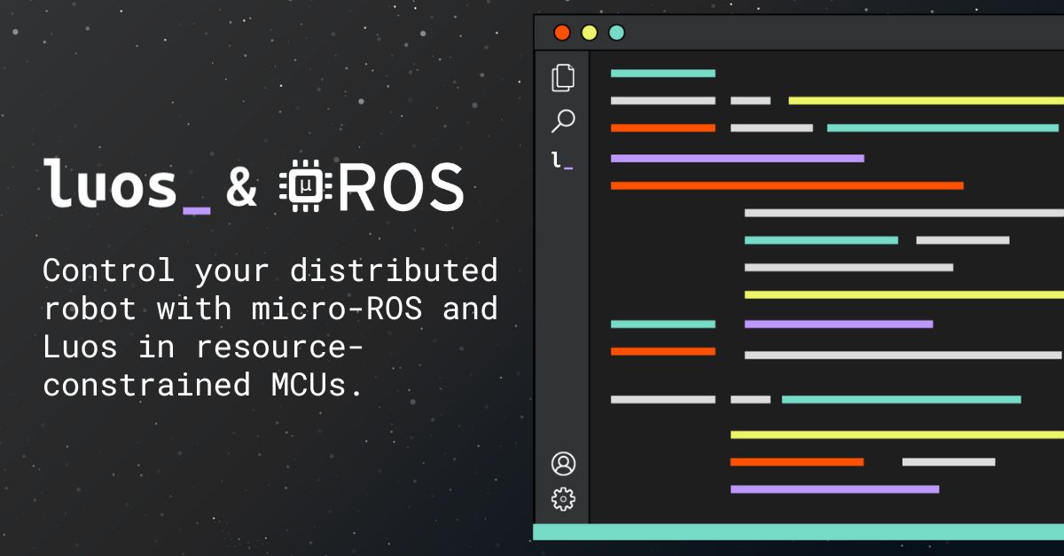The image size is (1064, 556).
Task: Click the teal status bar below the editor
Action: (x=798, y=531)
